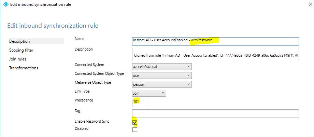Check the Disabled checkbox
The width and height of the screenshot is (314, 137).
point(135,129)
